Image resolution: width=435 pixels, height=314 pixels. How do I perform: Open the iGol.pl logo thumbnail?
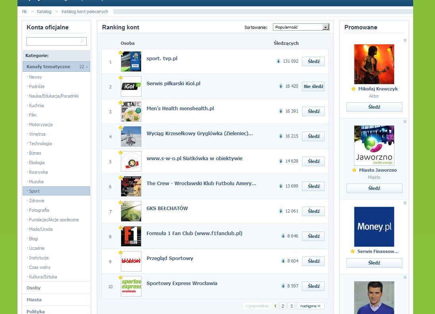point(131,86)
